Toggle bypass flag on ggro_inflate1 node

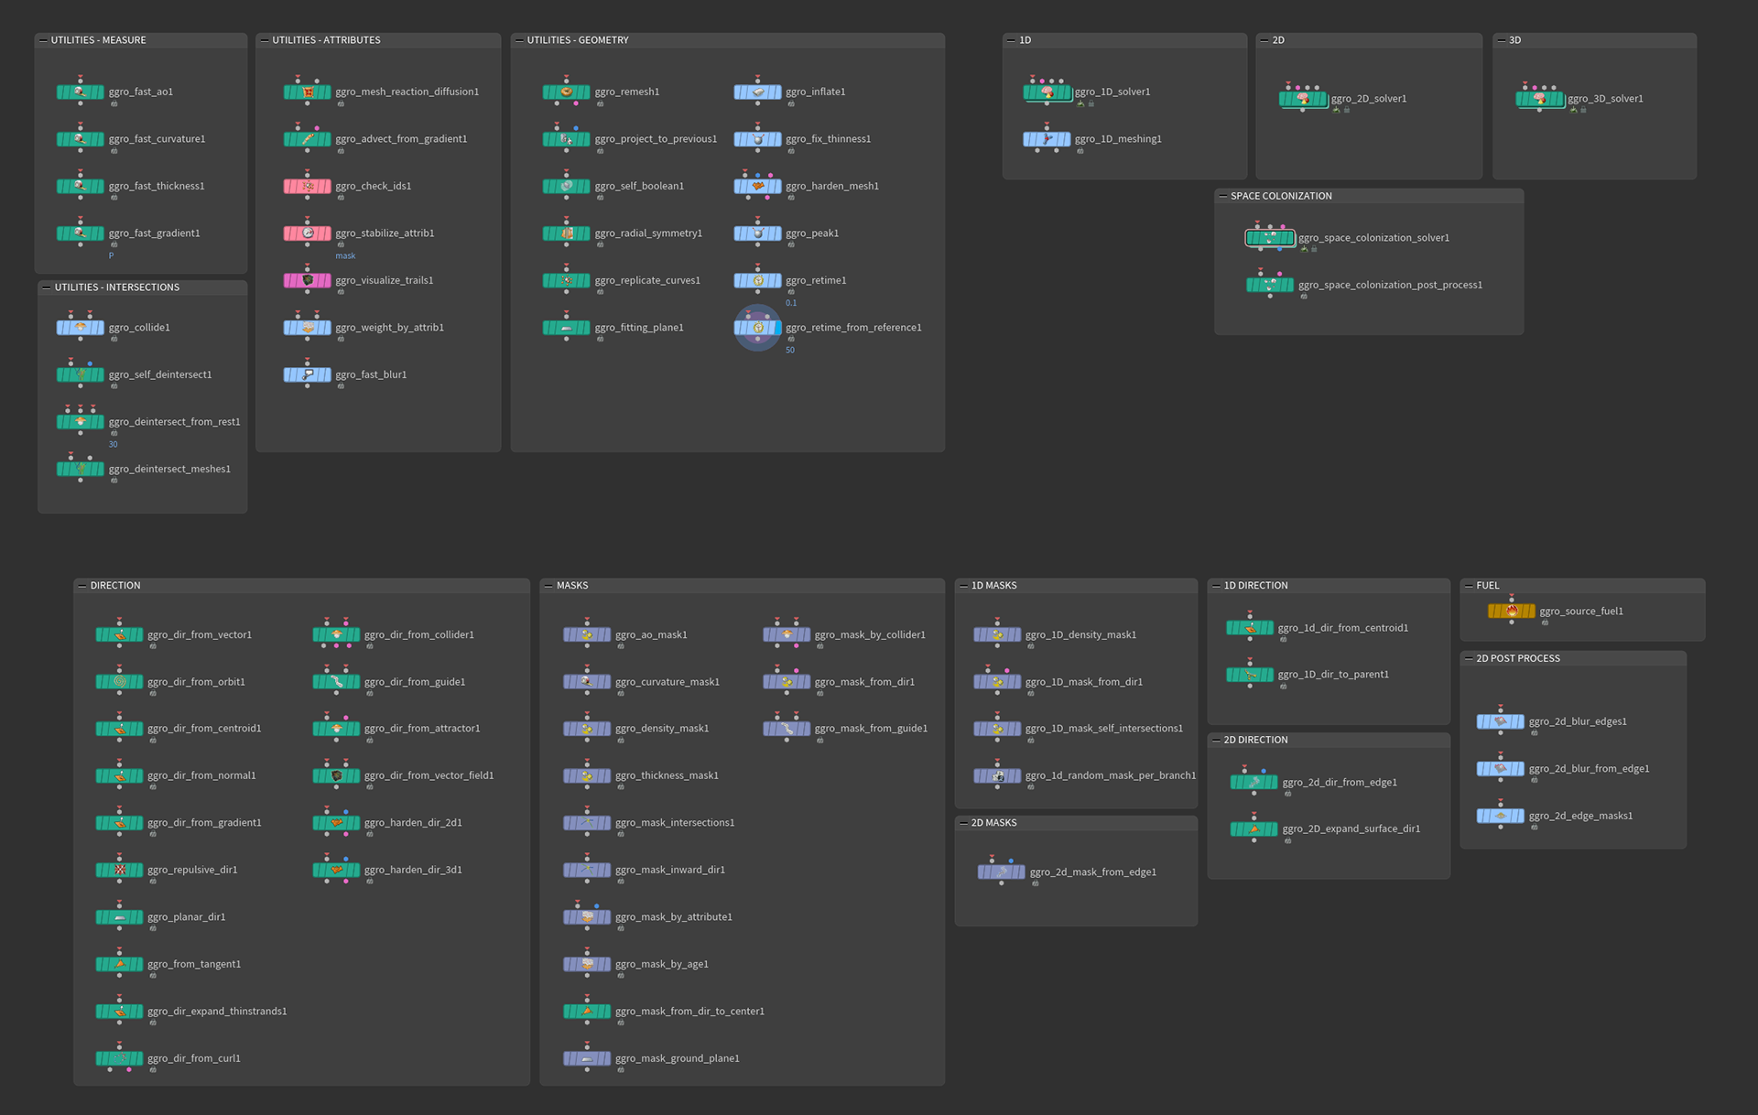(739, 92)
